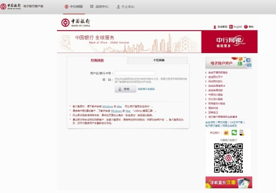Open CA证书下载 certificate download link
The width and height of the screenshot is (276, 193).
coord(236,122)
